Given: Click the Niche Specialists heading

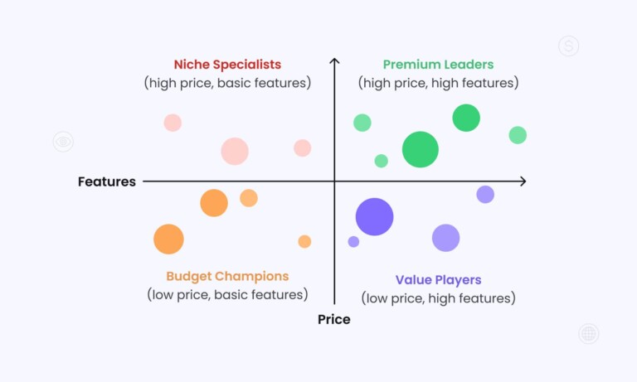Looking at the screenshot, I should coord(227,65).
